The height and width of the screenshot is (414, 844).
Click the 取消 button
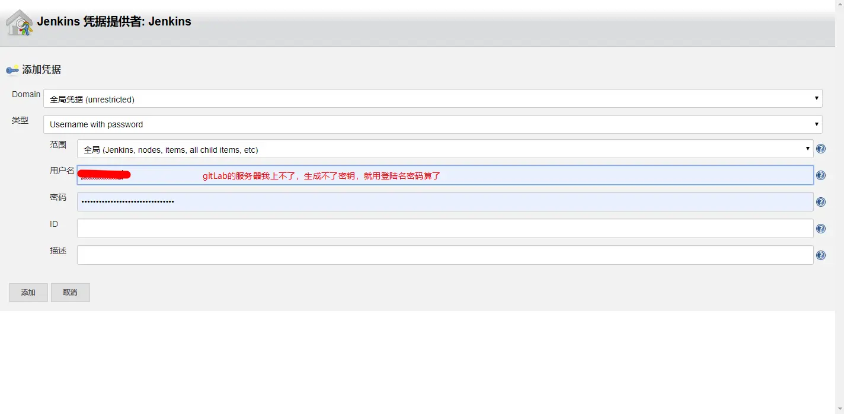point(71,293)
